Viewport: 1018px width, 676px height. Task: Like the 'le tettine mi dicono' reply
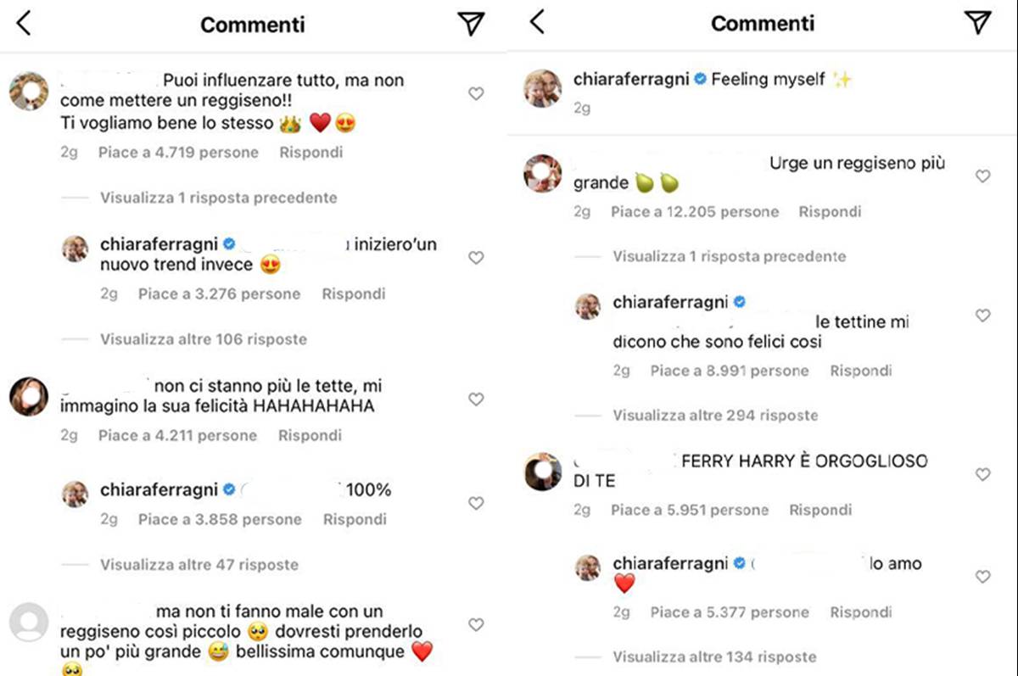point(982,316)
